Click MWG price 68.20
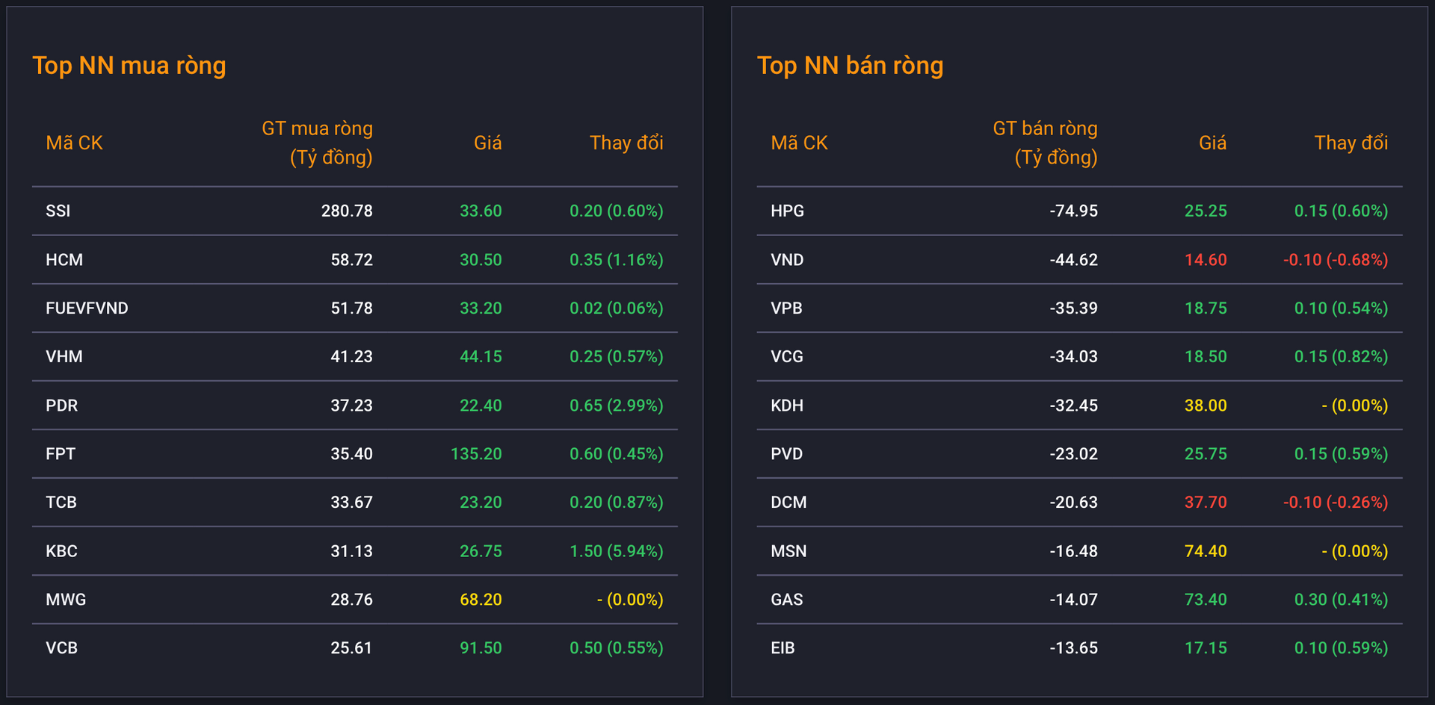The height and width of the screenshot is (705, 1435). tap(481, 600)
